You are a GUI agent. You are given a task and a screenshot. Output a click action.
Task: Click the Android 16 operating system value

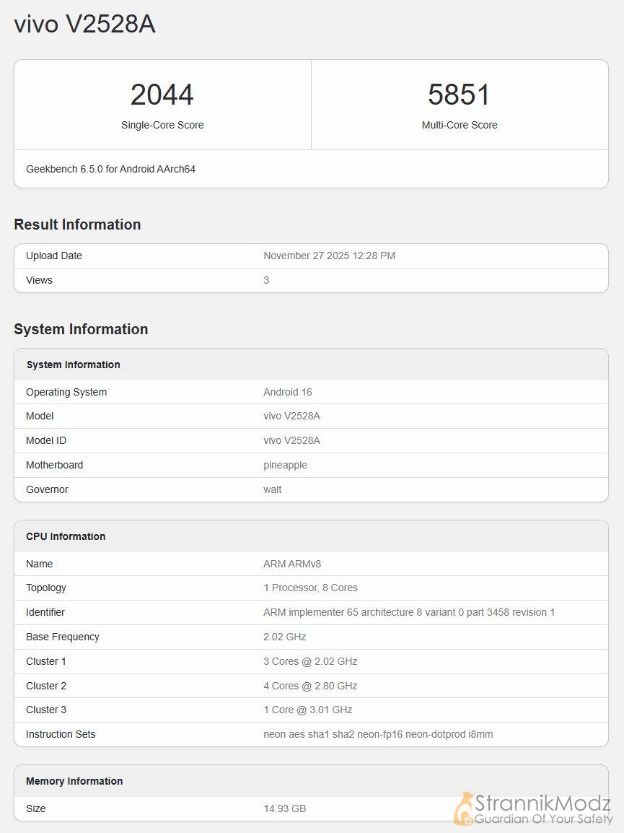click(x=287, y=392)
